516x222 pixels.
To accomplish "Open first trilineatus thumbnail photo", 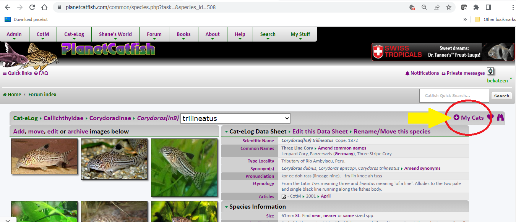I will 44,156.
